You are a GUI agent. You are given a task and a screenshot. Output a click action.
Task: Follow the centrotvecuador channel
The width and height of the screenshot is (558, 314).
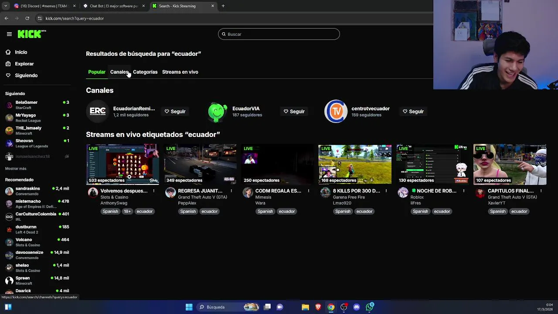(413, 112)
